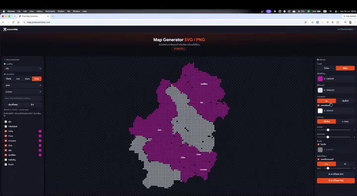Viewport: 357px width, 196px height.
Task: Click the red extension icon in Chrome toolbar
Action: [x=328, y=22]
